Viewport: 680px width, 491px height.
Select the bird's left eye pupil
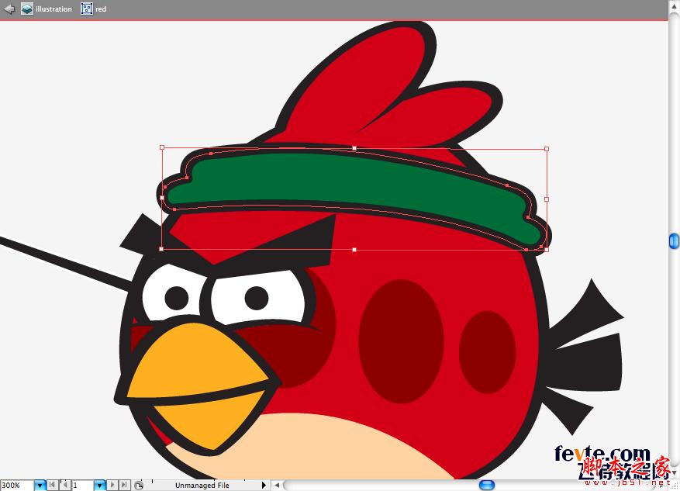pyautogui.click(x=177, y=298)
